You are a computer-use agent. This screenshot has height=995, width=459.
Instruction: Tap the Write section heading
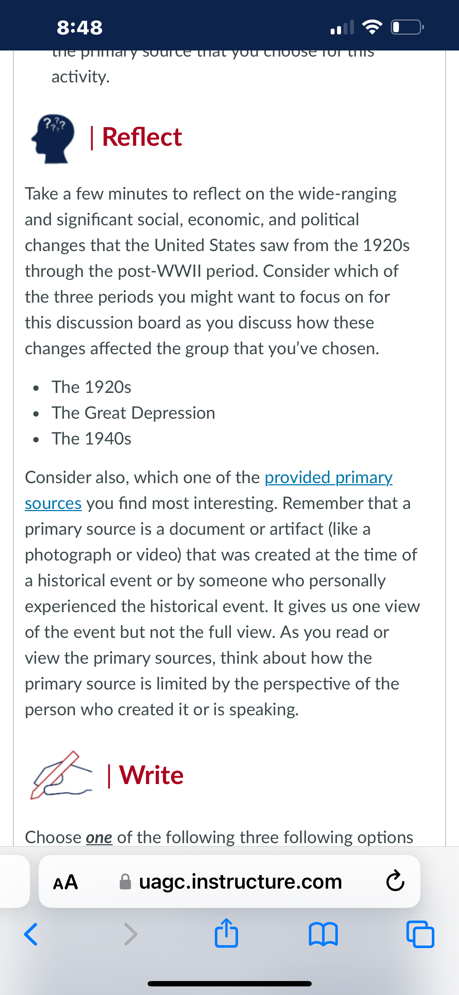click(144, 775)
